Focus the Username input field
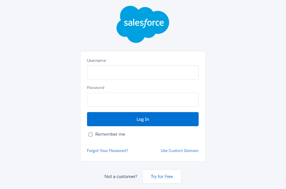This screenshot has height=189, width=286. click(x=143, y=73)
